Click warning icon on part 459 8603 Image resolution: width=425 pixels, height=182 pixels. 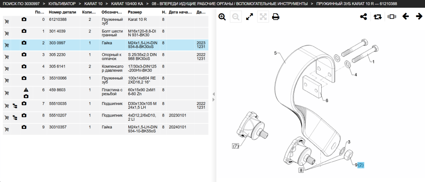(x=26, y=90)
